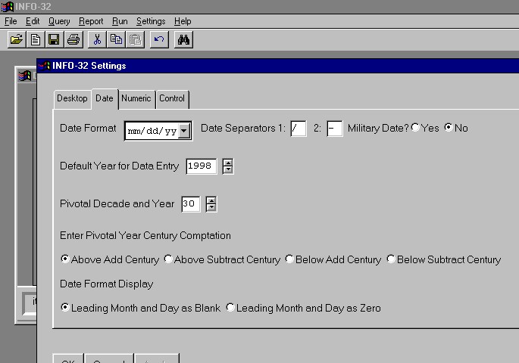The width and height of the screenshot is (519, 363).
Task: Click the Paste clipboard icon
Action: (x=135, y=39)
